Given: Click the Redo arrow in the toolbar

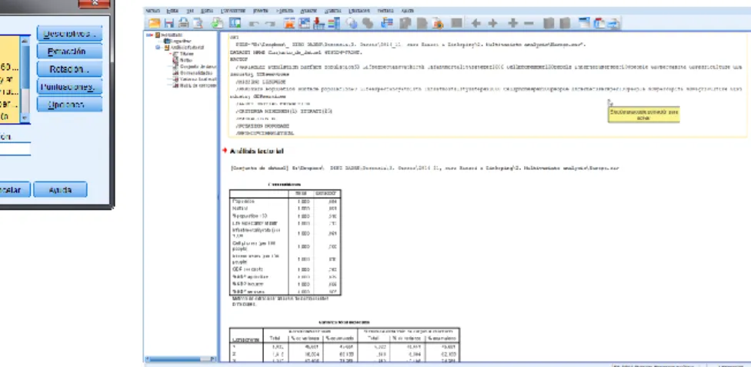Looking at the screenshot, I should pyautogui.click(x=269, y=24).
